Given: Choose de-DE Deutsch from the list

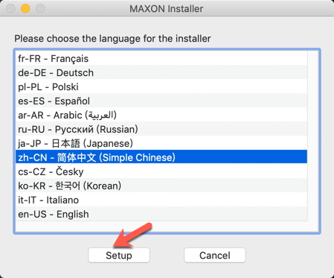Looking at the screenshot, I should click(161, 72).
